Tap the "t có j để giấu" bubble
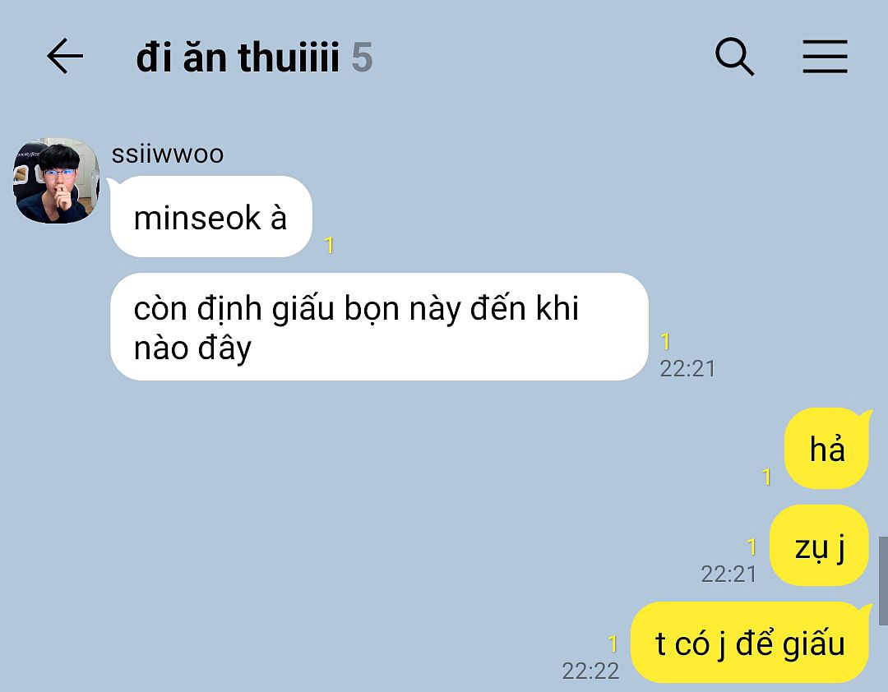The width and height of the screenshot is (888, 692). (x=750, y=642)
